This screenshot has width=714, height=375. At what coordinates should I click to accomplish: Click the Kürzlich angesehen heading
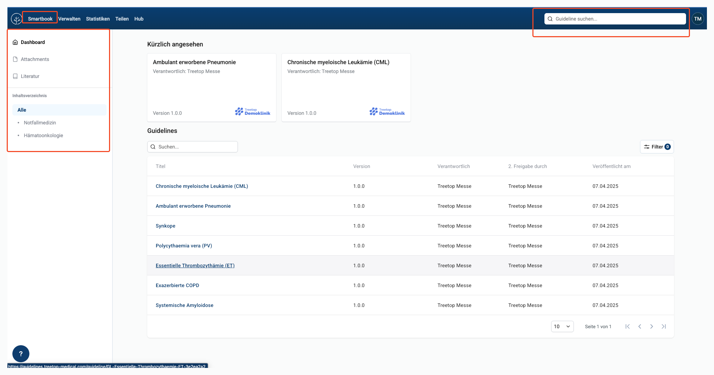click(x=175, y=44)
